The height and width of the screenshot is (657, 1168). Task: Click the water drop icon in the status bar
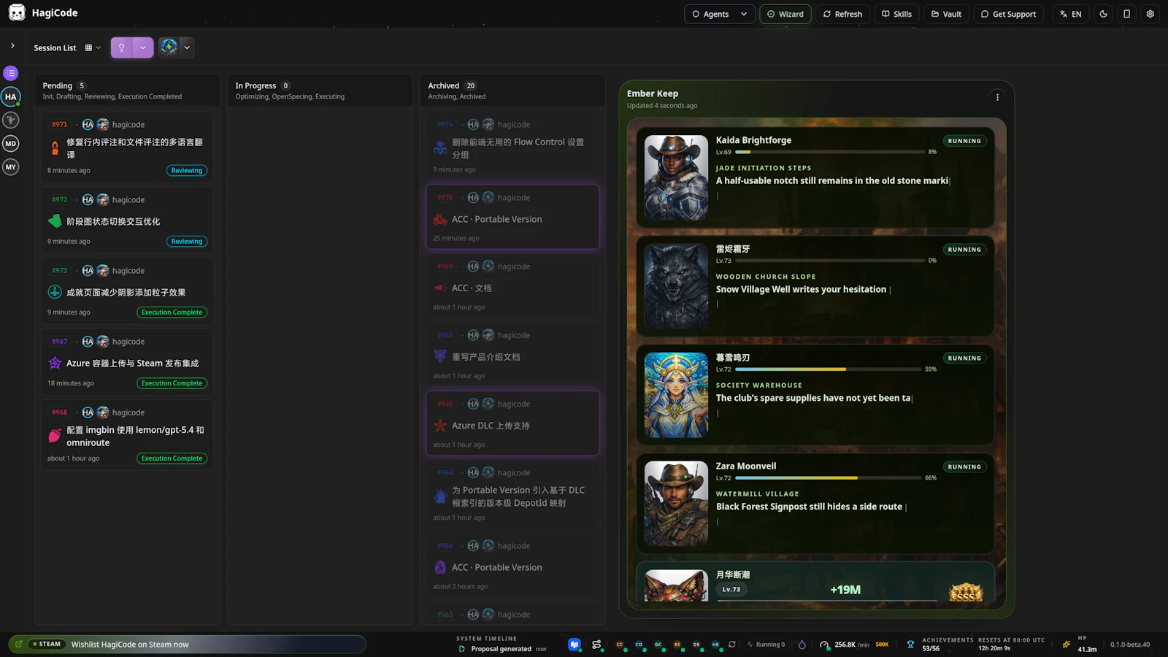click(802, 645)
